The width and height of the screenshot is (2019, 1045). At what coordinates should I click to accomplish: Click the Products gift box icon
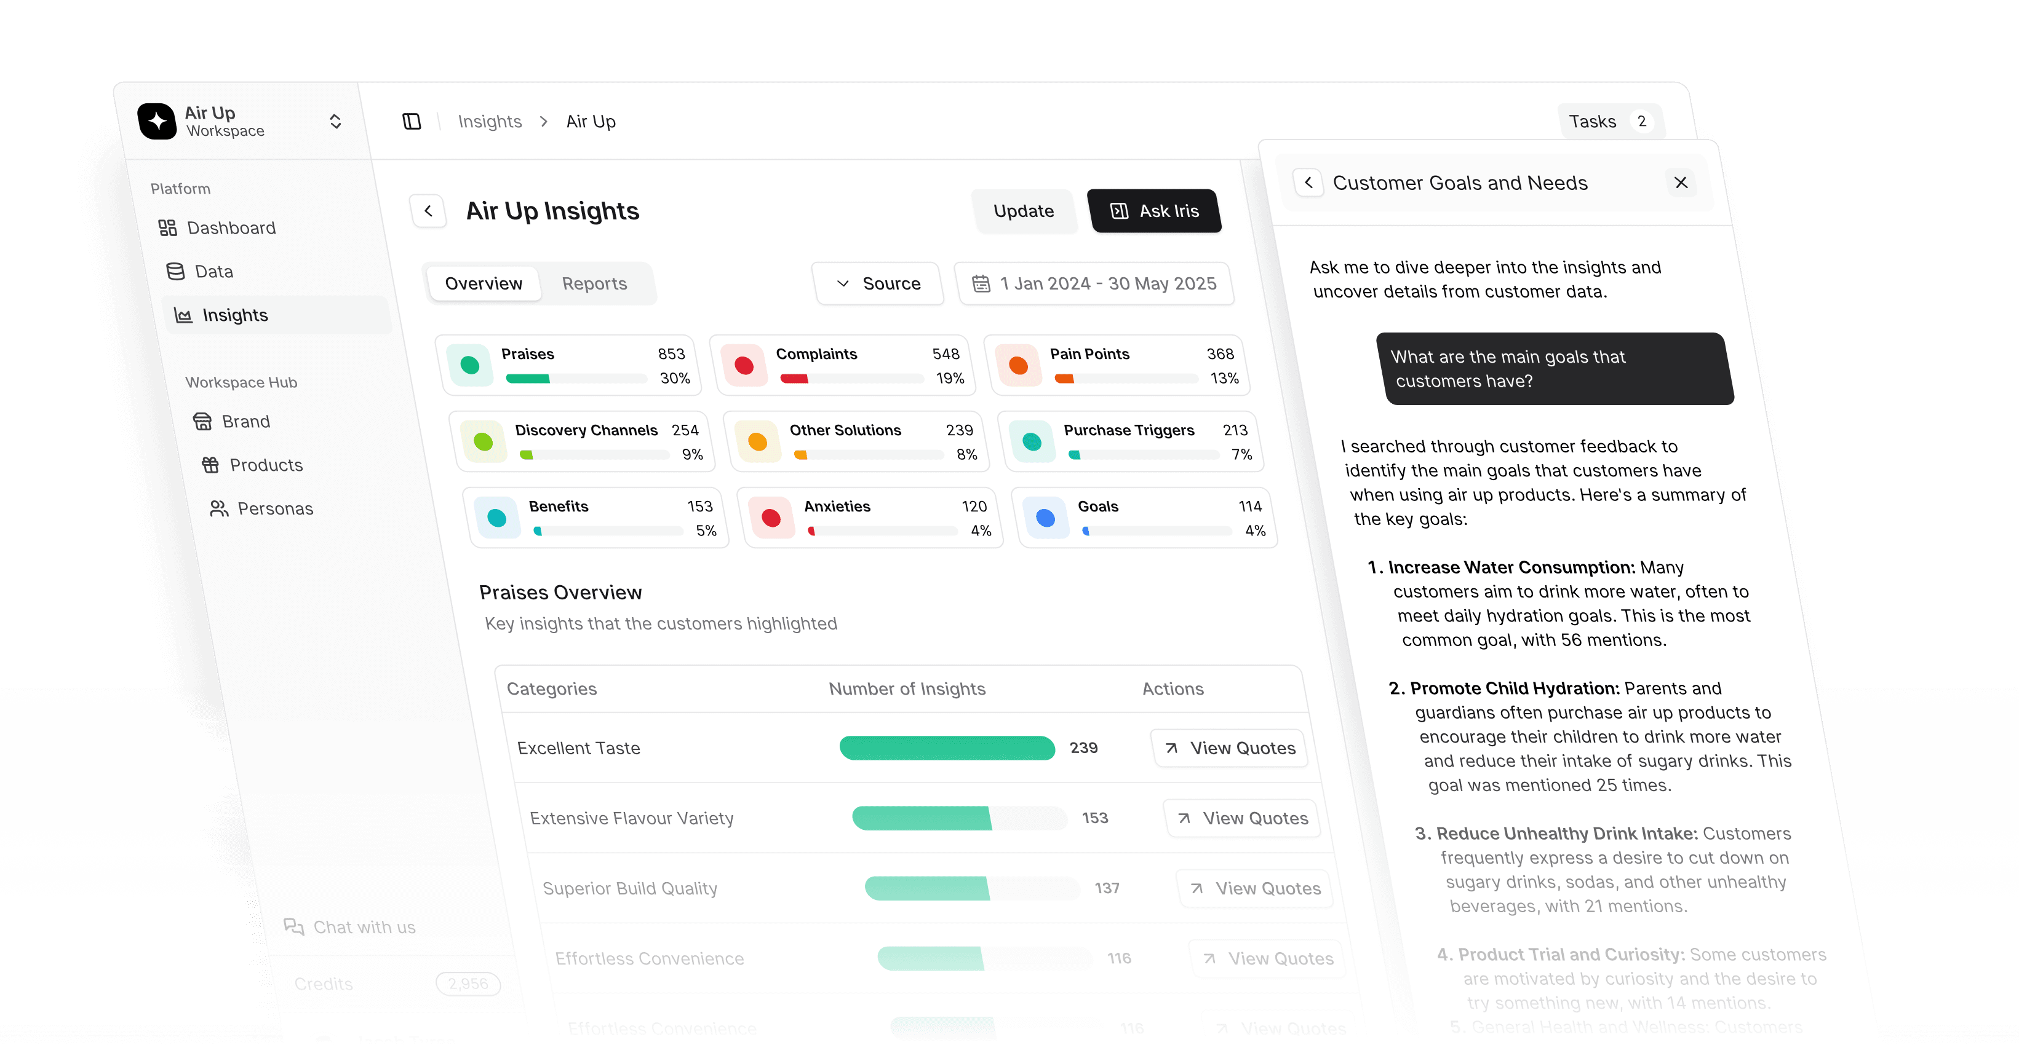[x=210, y=465]
